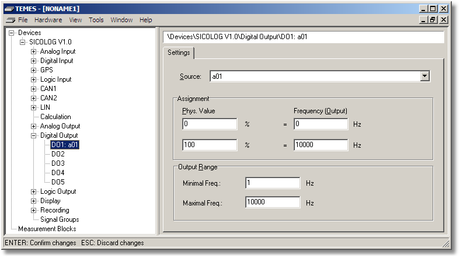The image size is (460, 258).
Task: Expand the Analog Input node
Action: (x=34, y=51)
